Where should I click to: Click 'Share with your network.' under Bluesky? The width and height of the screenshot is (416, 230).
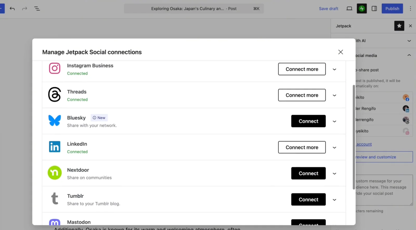(x=92, y=126)
